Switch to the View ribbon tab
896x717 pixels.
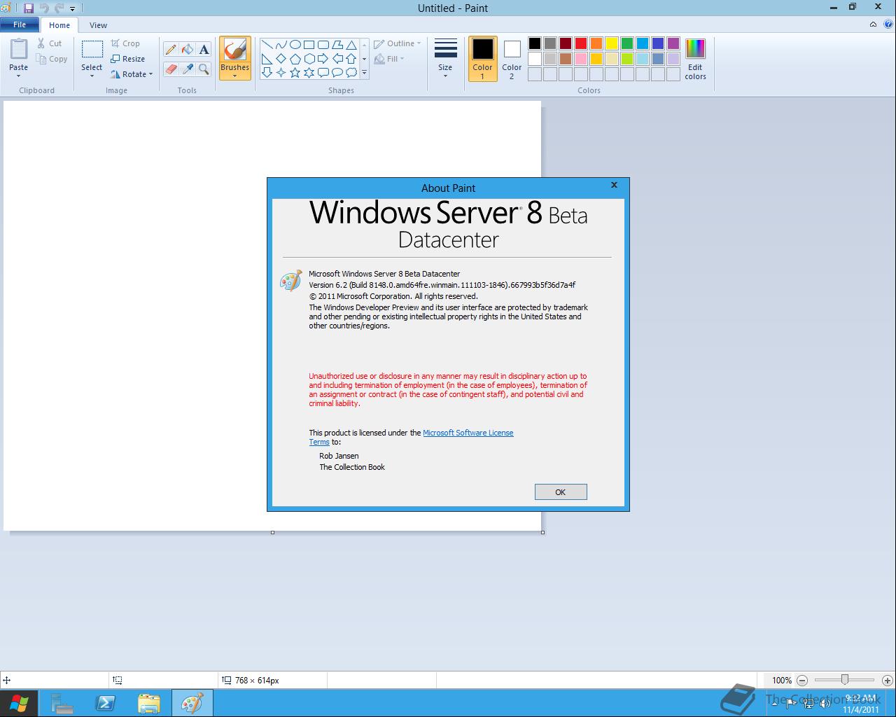point(98,25)
